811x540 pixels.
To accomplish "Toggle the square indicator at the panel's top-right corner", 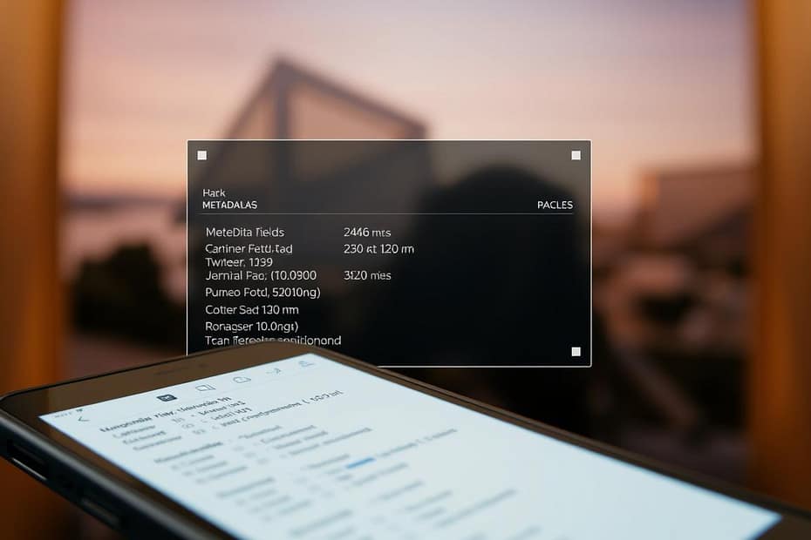I will [576, 155].
